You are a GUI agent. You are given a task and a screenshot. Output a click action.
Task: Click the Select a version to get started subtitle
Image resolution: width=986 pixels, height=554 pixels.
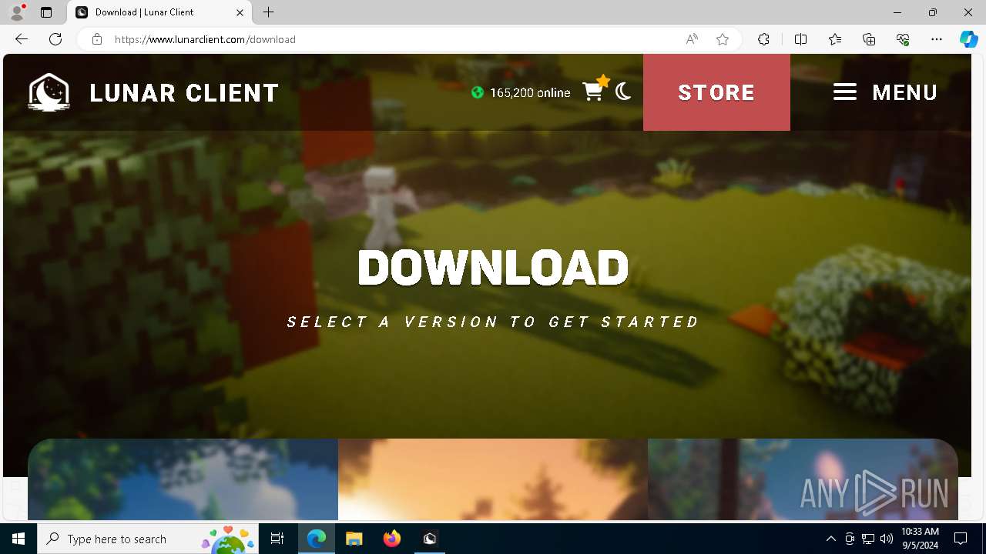[x=493, y=322]
